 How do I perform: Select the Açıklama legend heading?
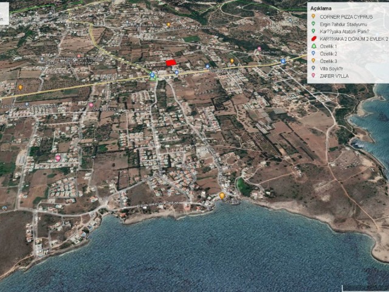(x=321, y=9)
